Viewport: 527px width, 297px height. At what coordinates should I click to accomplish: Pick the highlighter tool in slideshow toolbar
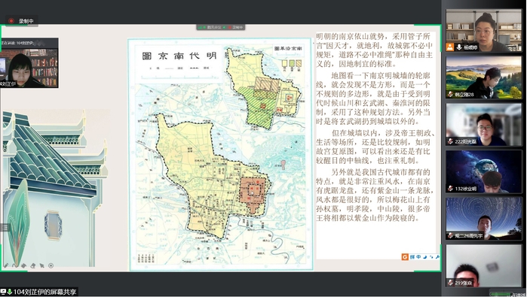pyautogui.click(x=23, y=265)
